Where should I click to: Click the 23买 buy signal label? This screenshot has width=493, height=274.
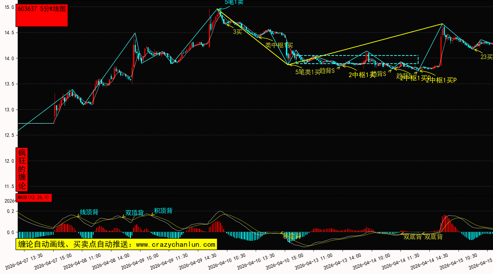(x=486, y=57)
